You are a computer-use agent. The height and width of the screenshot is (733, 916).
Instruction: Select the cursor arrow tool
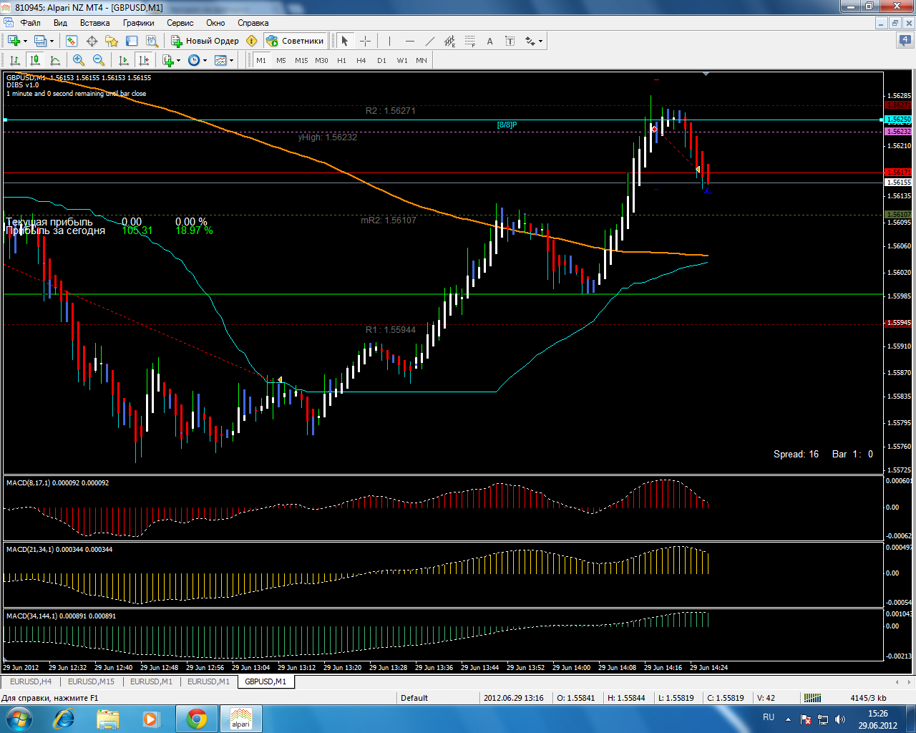(x=344, y=41)
